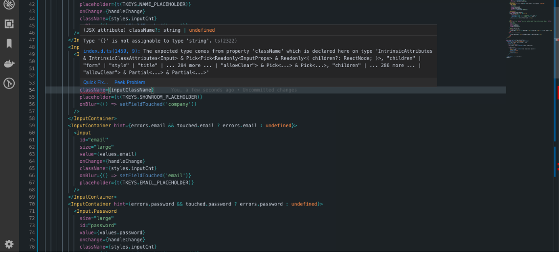This screenshot has height=253, width=559.
Task: Open the Bookmarks panel icon
Action: point(9,44)
